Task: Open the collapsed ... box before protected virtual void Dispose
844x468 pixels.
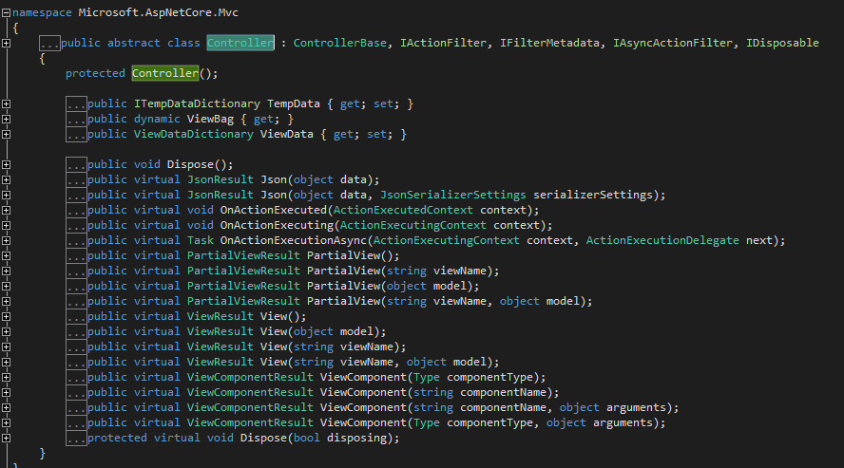Action: pyautogui.click(x=76, y=438)
